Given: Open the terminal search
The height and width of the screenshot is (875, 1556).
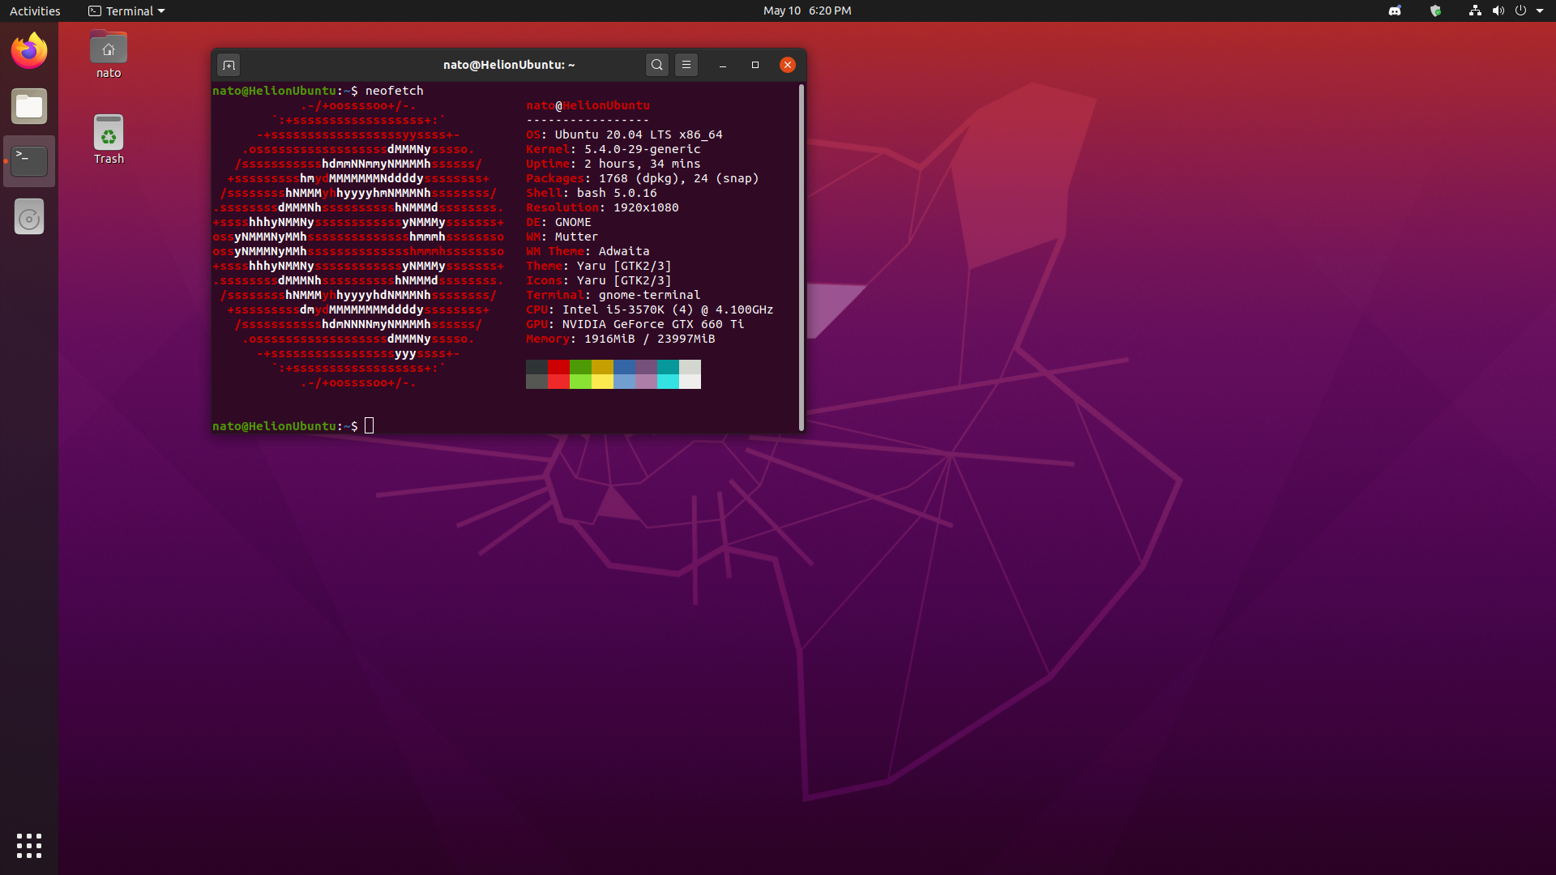Looking at the screenshot, I should (657, 65).
